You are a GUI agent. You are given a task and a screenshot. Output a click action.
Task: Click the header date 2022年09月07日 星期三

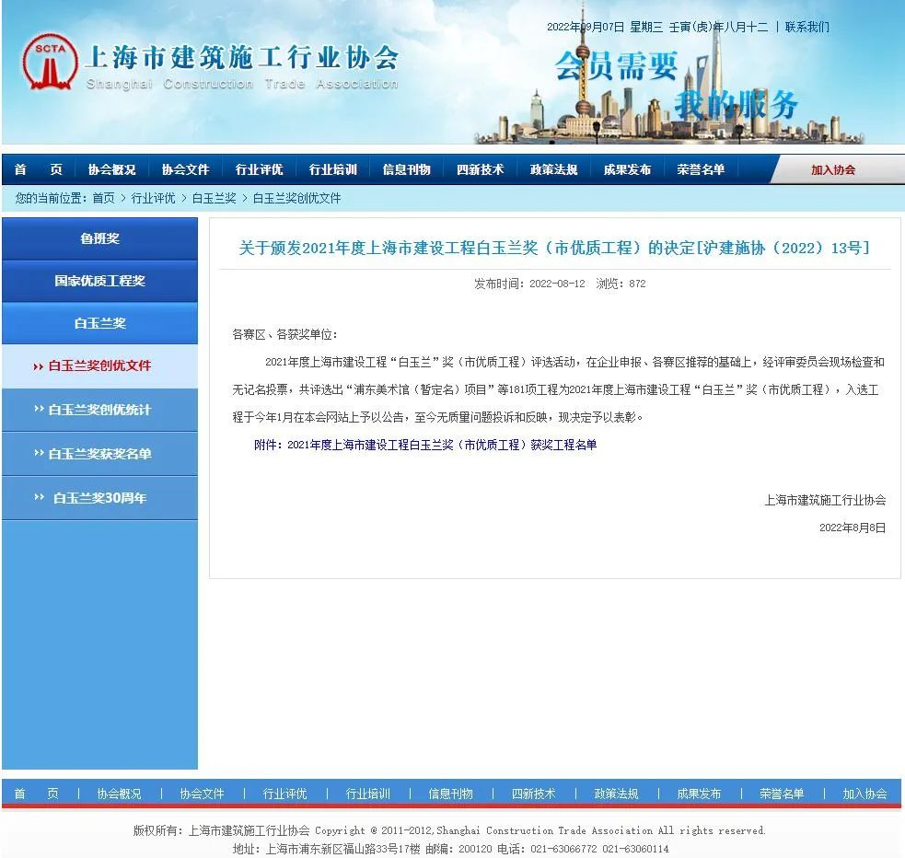pos(605,27)
